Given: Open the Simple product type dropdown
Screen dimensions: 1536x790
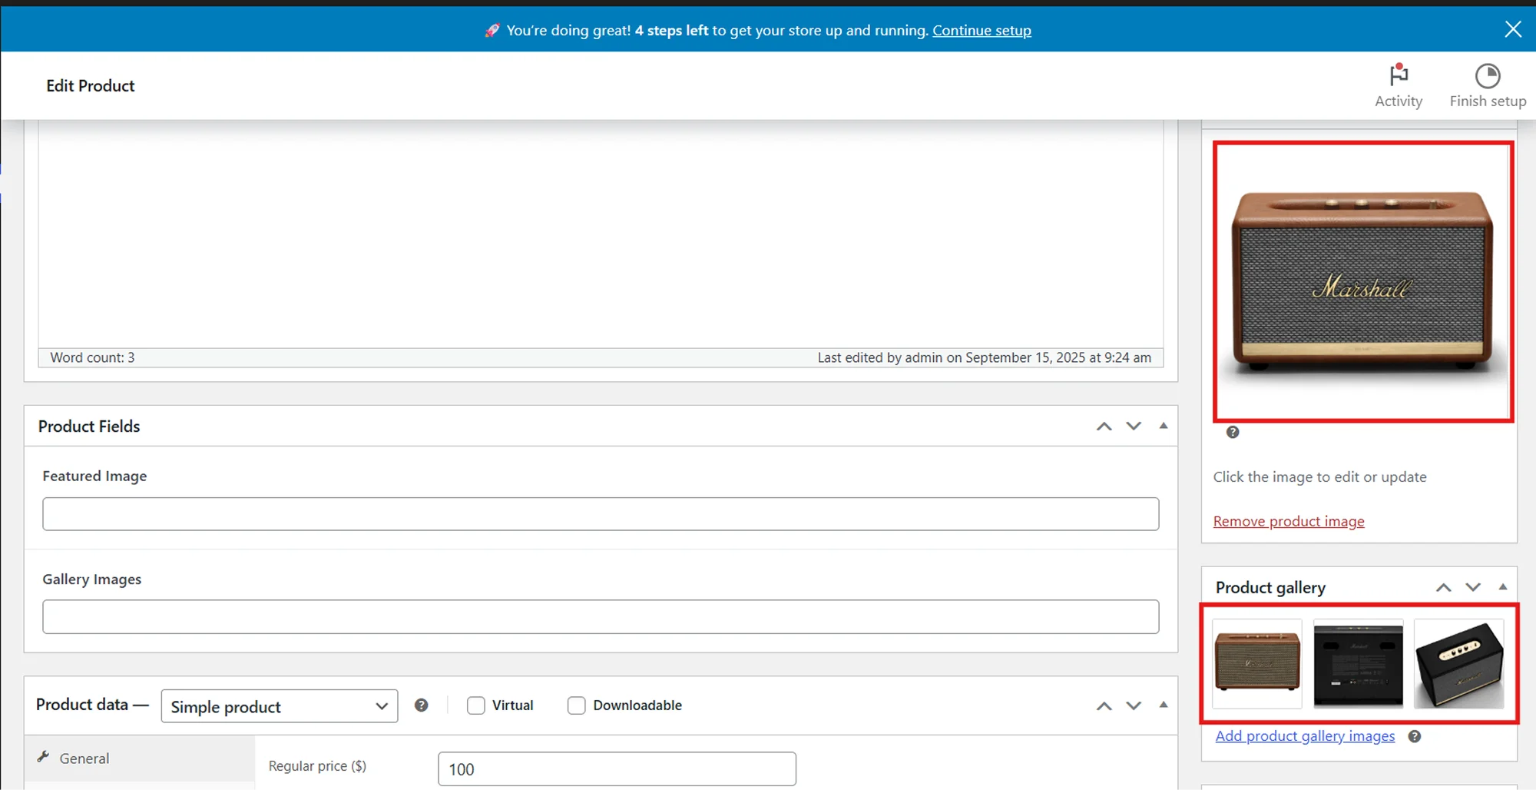Looking at the screenshot, I should pos(279,706).
